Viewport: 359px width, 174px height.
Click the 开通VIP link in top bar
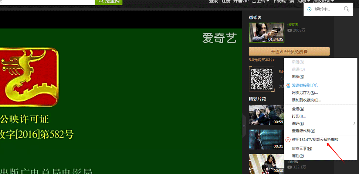tap(241, 1)
